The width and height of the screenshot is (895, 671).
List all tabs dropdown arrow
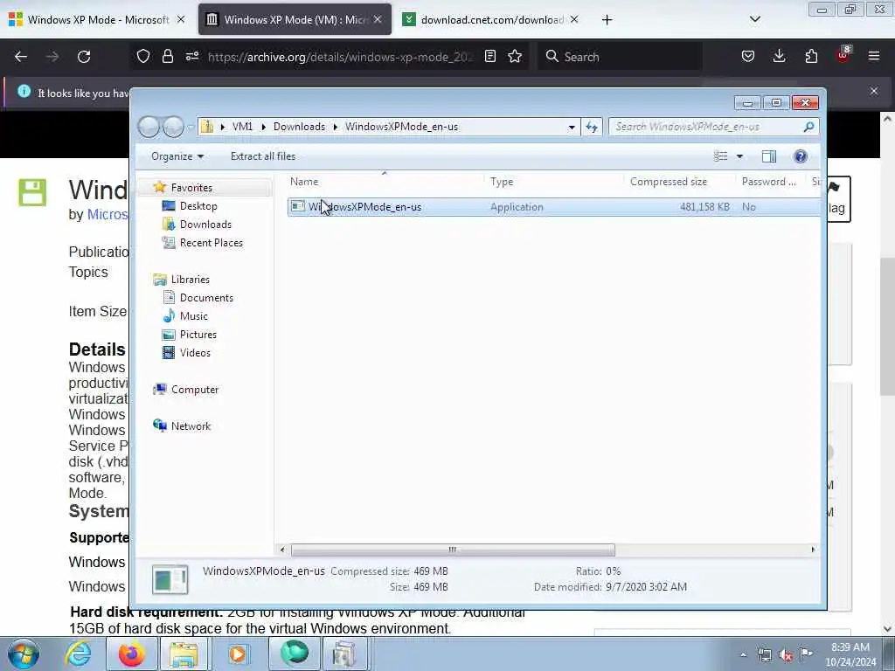754,19
